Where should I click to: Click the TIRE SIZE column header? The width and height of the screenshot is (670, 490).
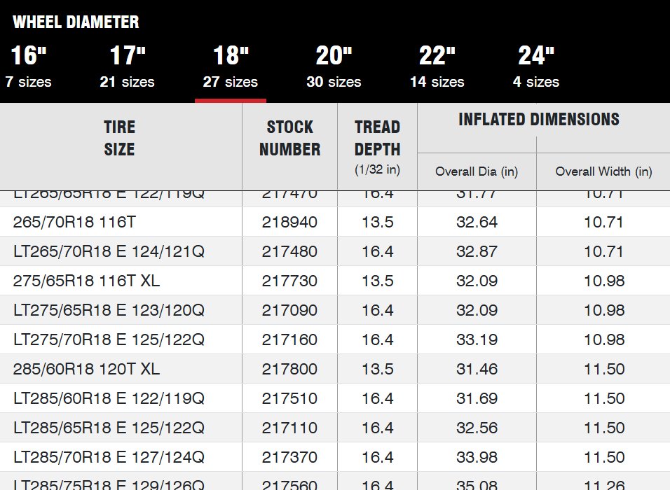click(119, 138)
